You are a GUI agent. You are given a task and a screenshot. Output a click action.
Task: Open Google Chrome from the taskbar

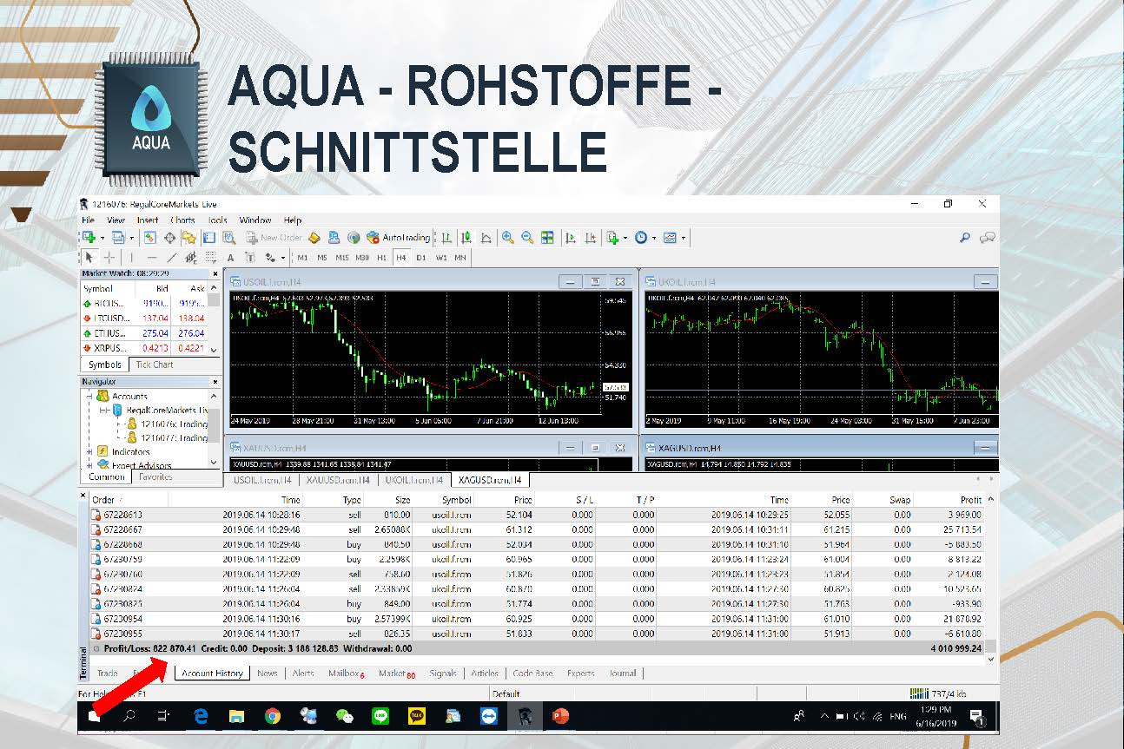coord(273,716)
